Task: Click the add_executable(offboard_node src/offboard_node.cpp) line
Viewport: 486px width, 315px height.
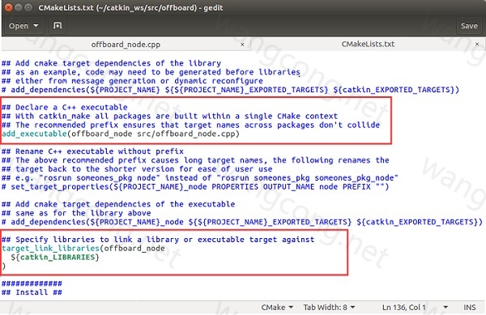Action: [121, 134]
